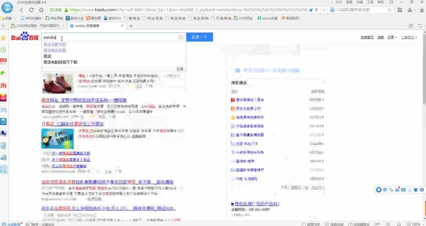Click the rocket speed-mode icon in address bar
Viewport: 426px width, 226px height.
coord(311,10)
